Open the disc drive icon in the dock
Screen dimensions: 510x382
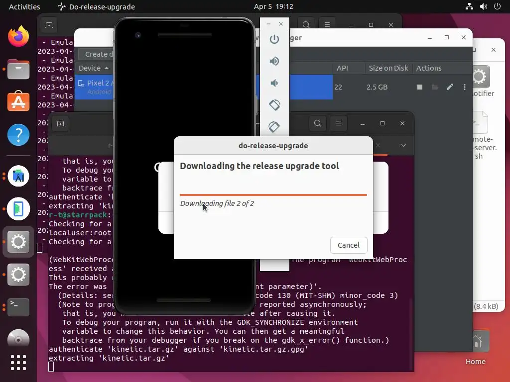click(x=18, y=338)
